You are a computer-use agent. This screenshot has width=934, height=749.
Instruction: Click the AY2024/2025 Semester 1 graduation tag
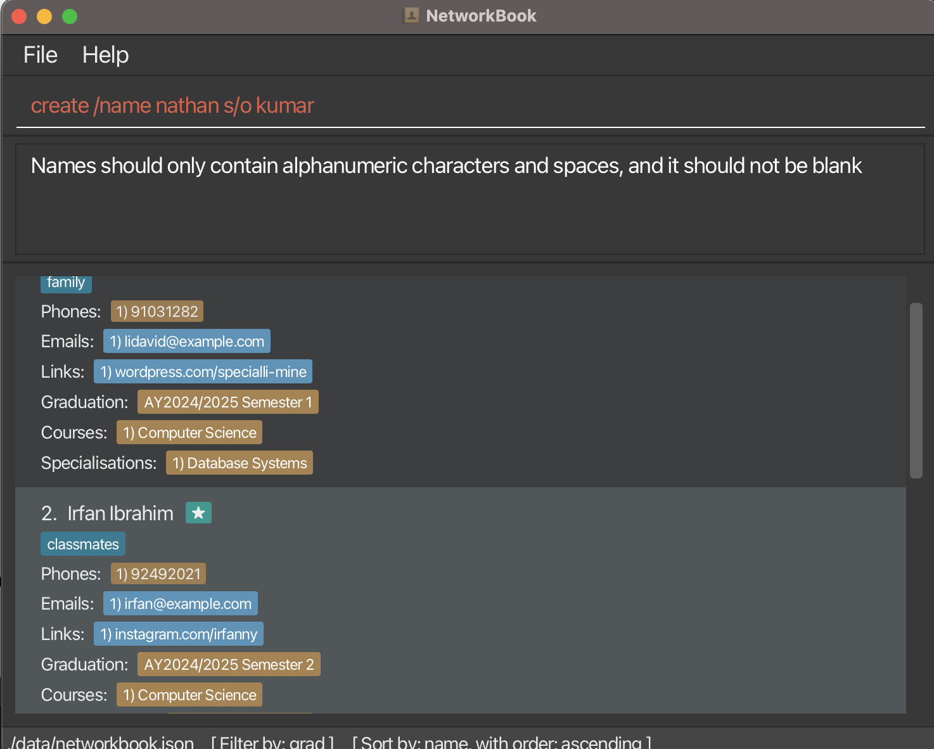click(x=228, y=402)
